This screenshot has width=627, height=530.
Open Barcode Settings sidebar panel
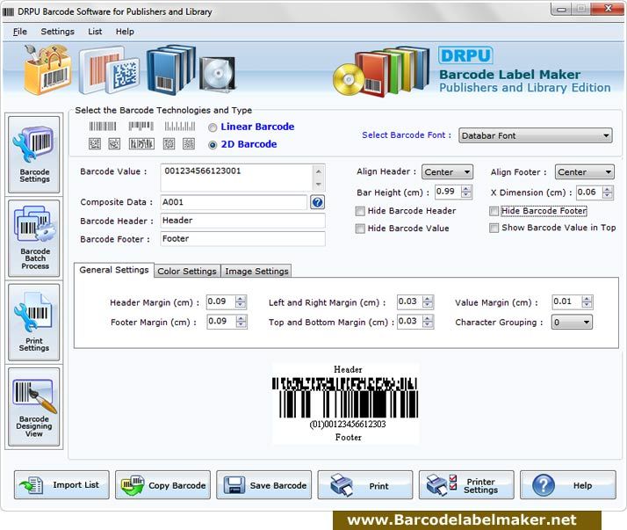click(x=34, y=155)
